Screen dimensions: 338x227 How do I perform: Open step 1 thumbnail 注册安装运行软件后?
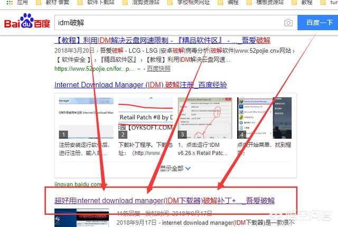pyautogui.click(x=86, y=118)
